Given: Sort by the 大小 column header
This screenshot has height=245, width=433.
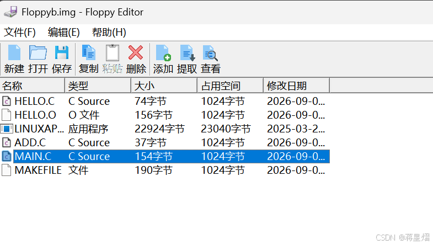Looking at the screenshot, I should pyautogui.click(x=164, y=86).
